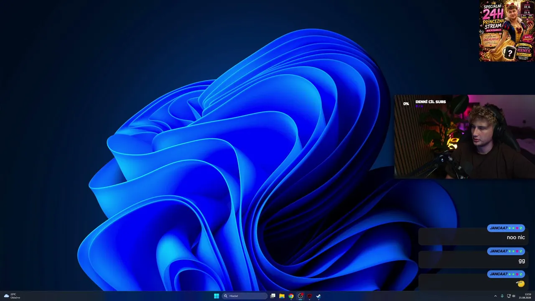Open Google Chrome from the taskbar
The width and height of the screenshot is (535, 301).
tap(291, 296)
